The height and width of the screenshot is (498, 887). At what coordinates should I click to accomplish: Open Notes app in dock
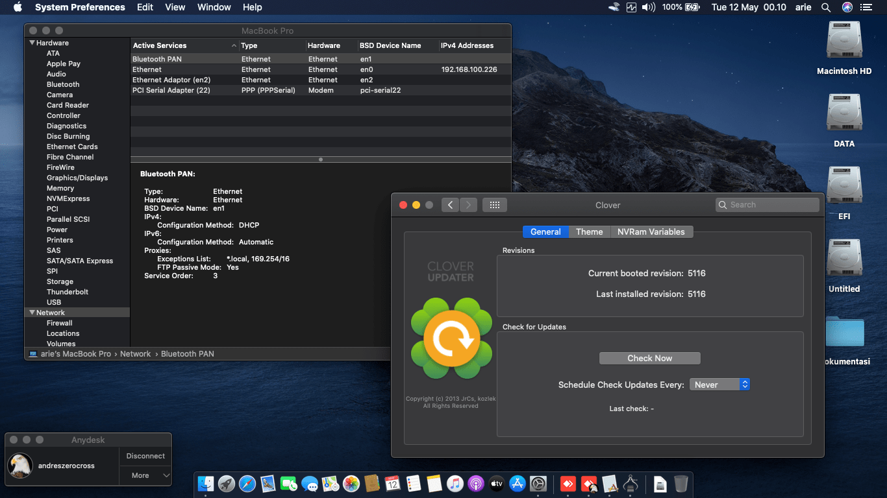[434, 484]
